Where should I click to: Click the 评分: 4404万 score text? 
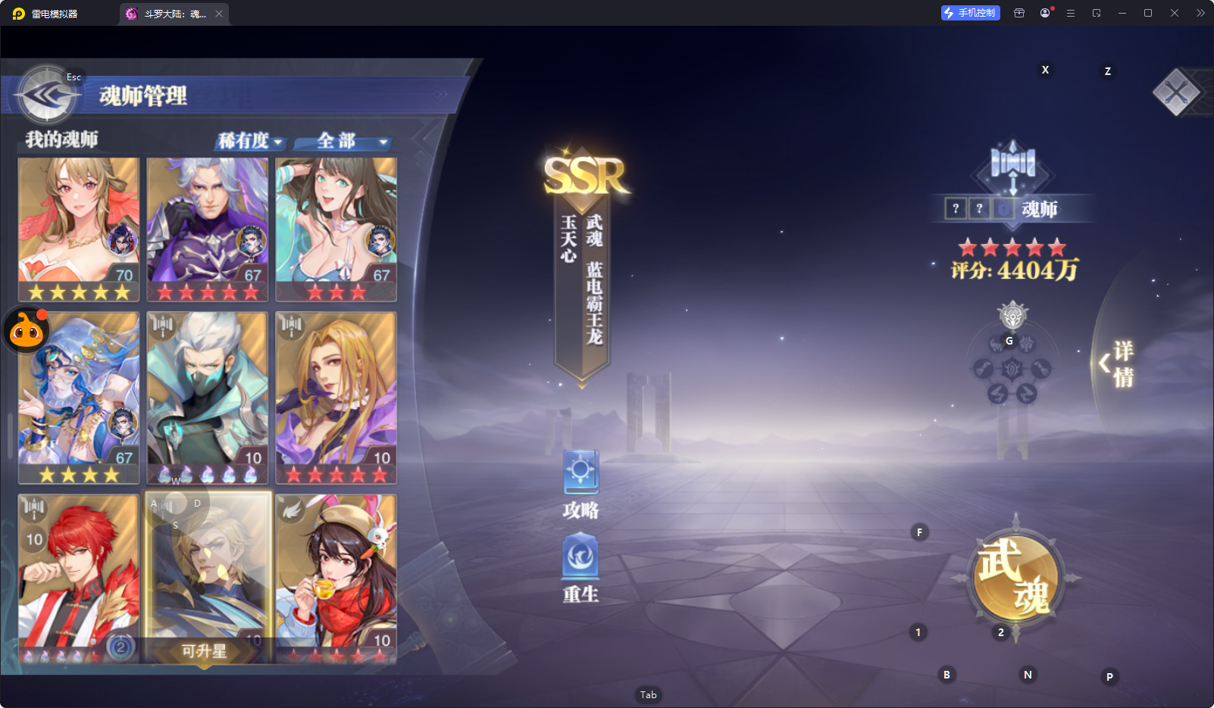[1015, 270]
